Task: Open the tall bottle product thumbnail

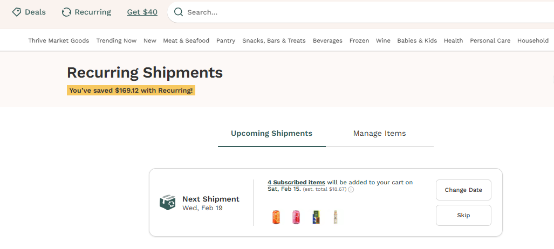Action: (336, 217)
